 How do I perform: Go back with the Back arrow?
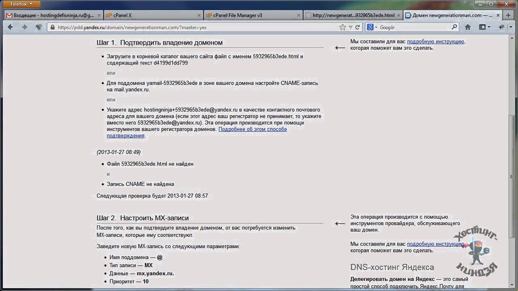[11, 27]
